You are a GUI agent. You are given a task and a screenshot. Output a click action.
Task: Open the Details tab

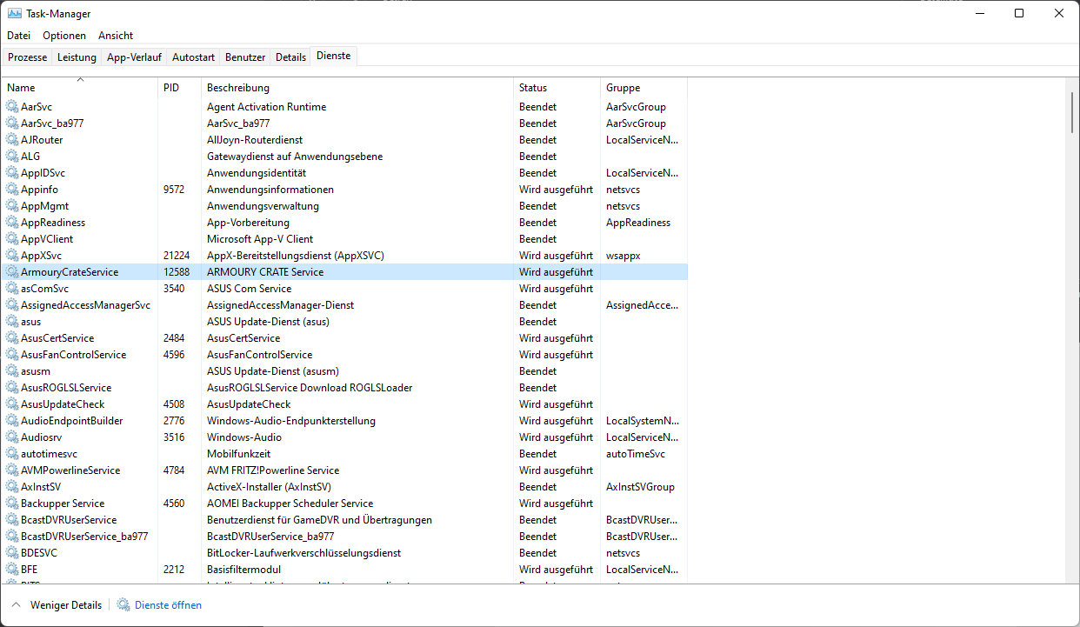pyautogui.click(x=290, y=57)
